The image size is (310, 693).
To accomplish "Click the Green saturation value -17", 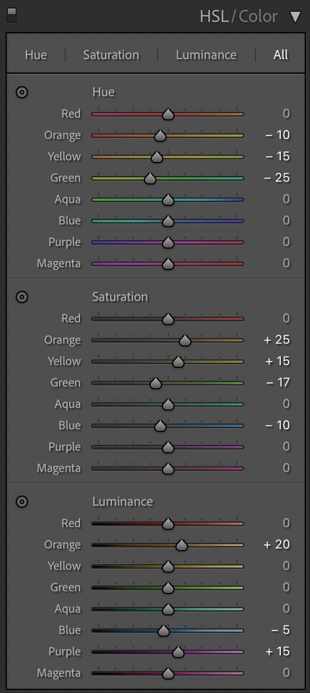I will click(x=277, y=383).
